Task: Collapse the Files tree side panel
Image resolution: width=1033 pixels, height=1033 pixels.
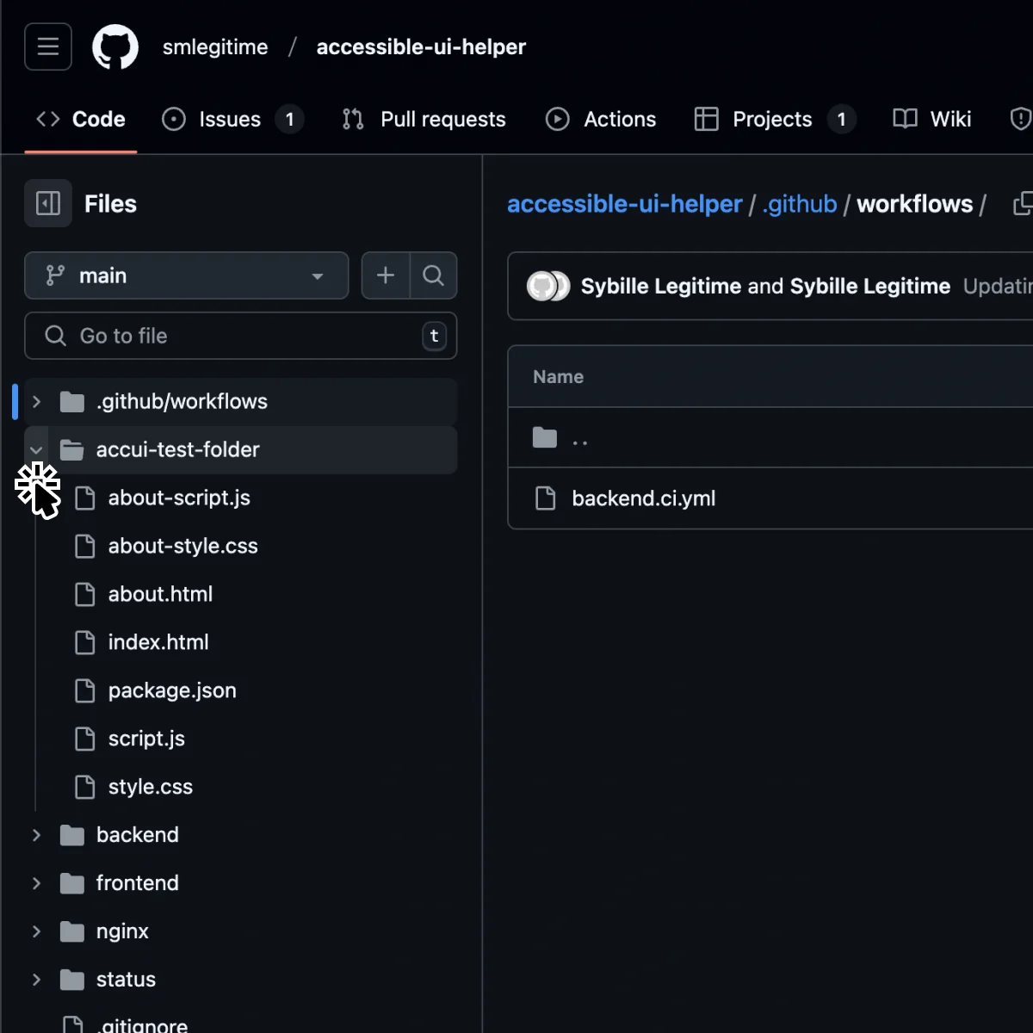Action: tap(48, 204)
